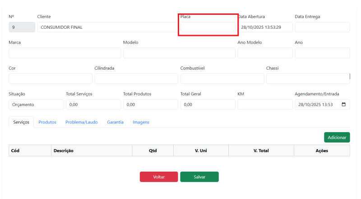Screen dimensions: 361x199
Task: Click the Chassi input field
Action: point(308,79)
